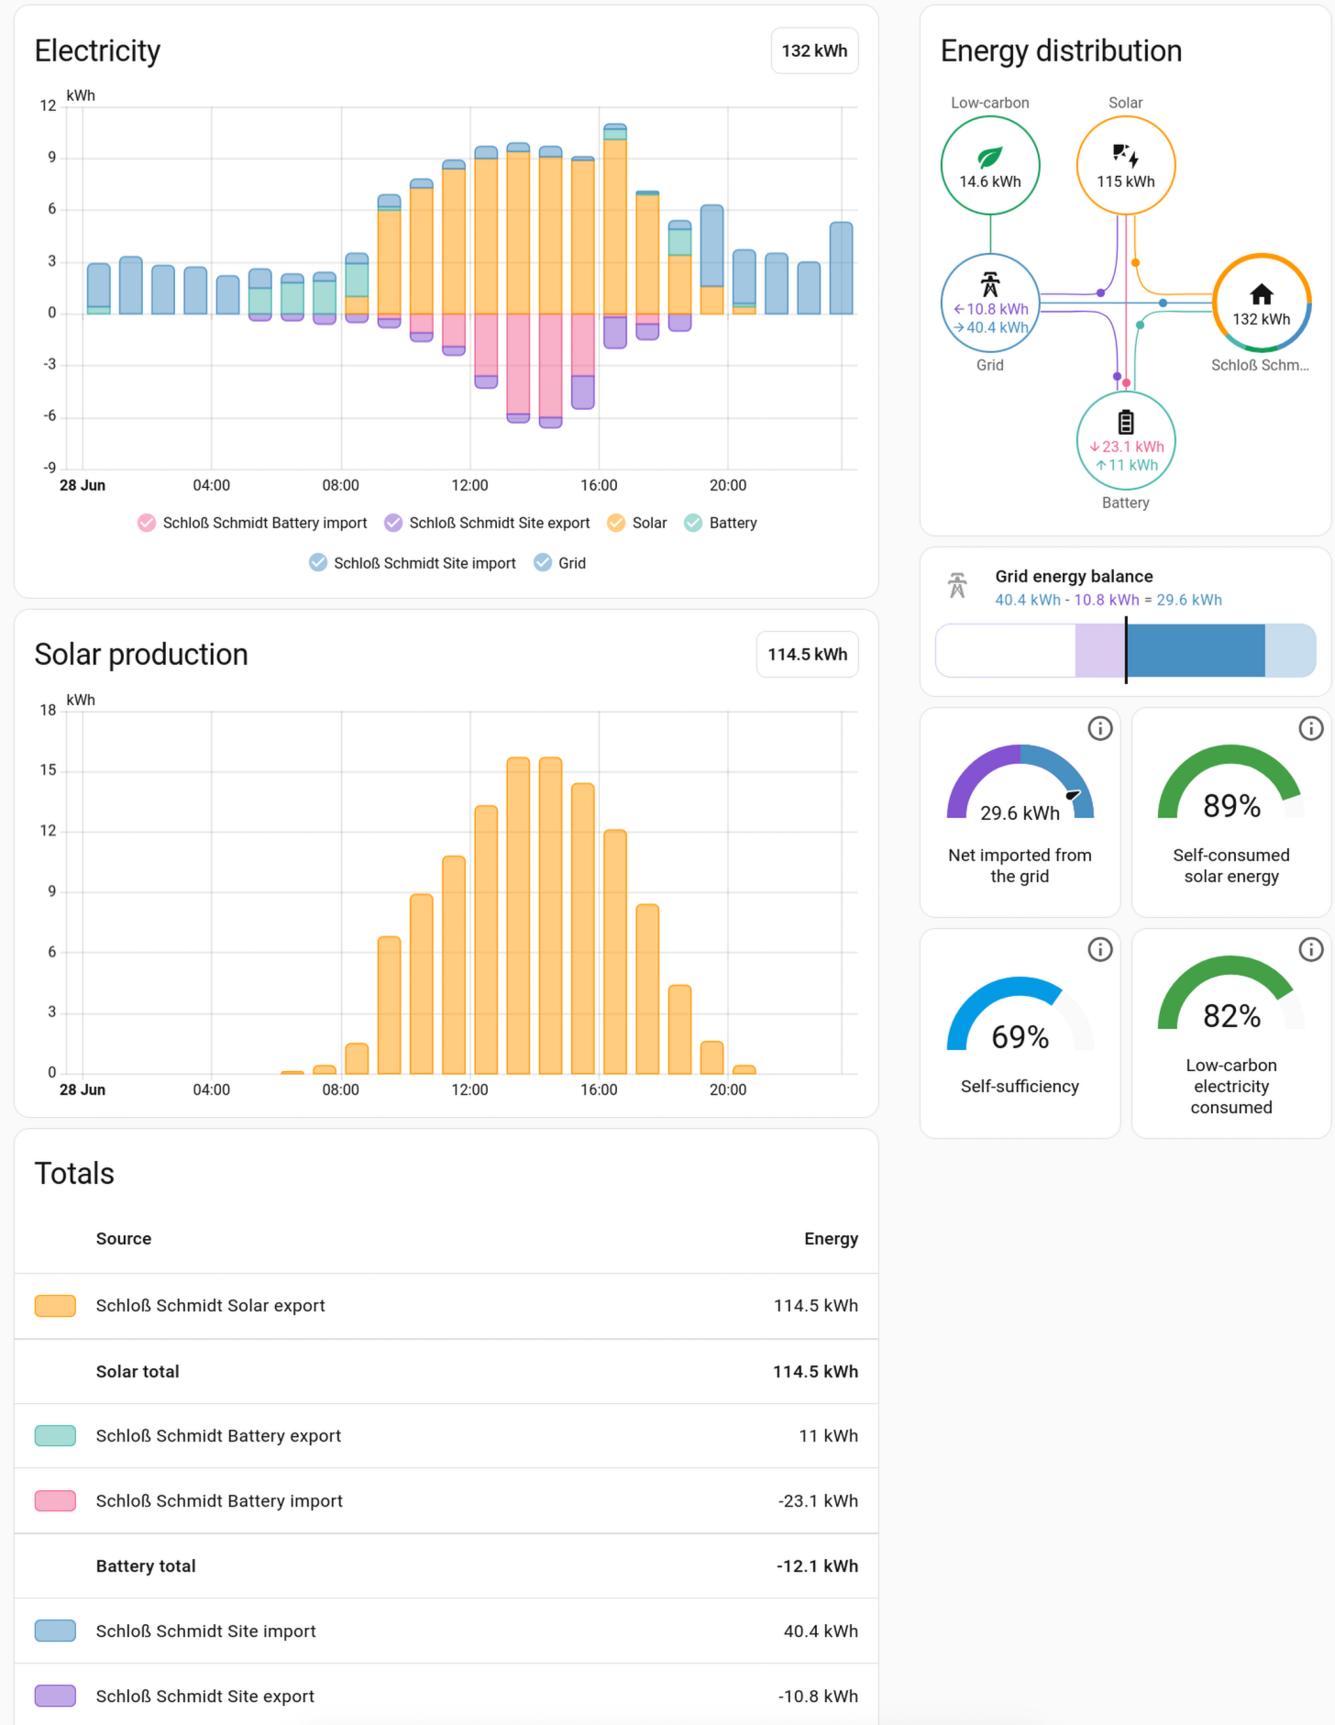
Task: Click the 40.4 kWh grid balance value
Action: (x=1027, y=600)
